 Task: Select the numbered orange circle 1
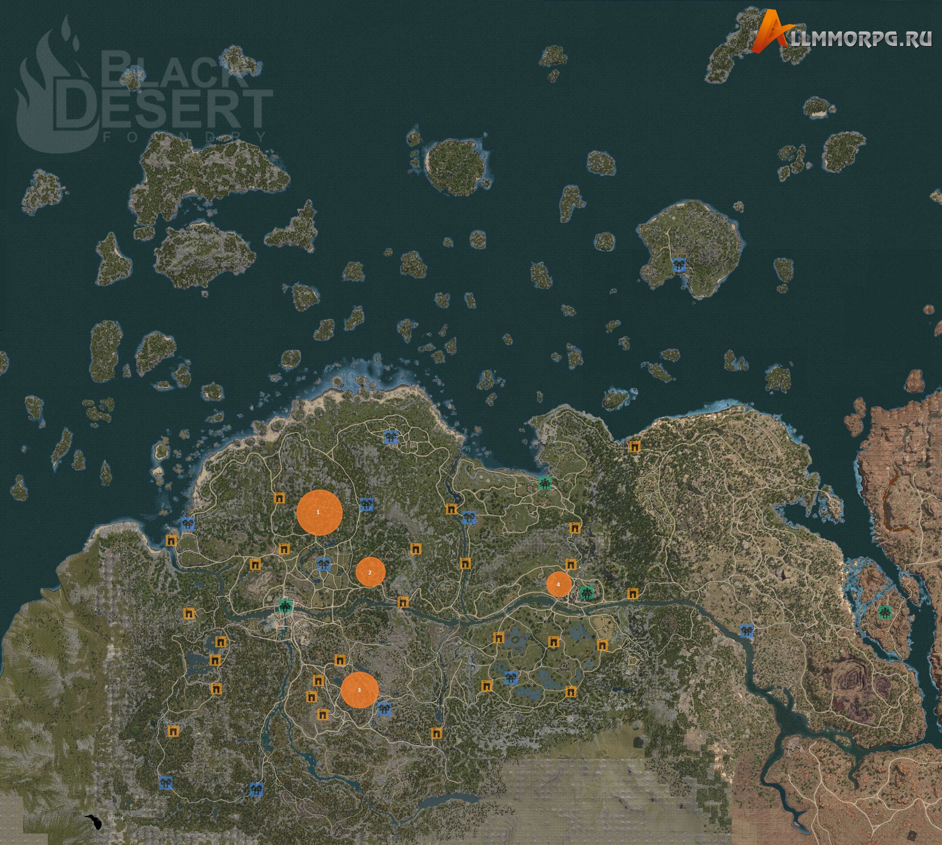[320, 513]
